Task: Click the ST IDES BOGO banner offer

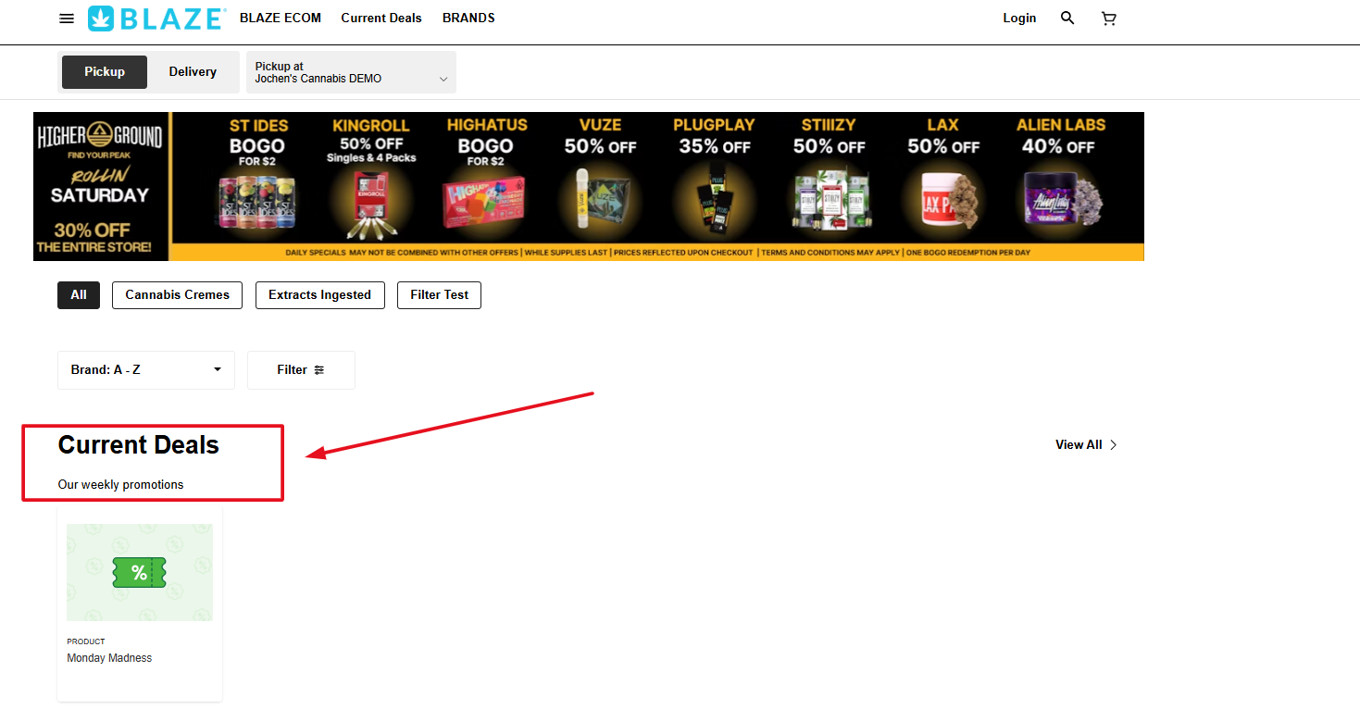Action: tap(258, 178)
